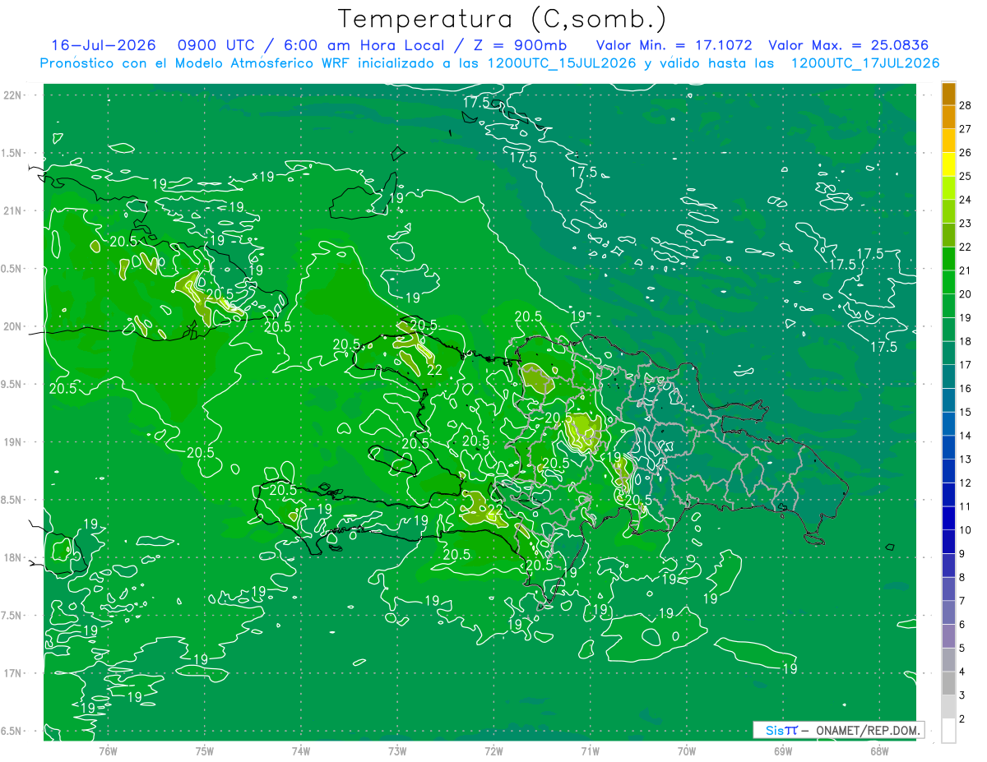Click the 18N latitude axis label
Image resolution: width=987 pixels, height=762 pixels.
click(14, 557)
